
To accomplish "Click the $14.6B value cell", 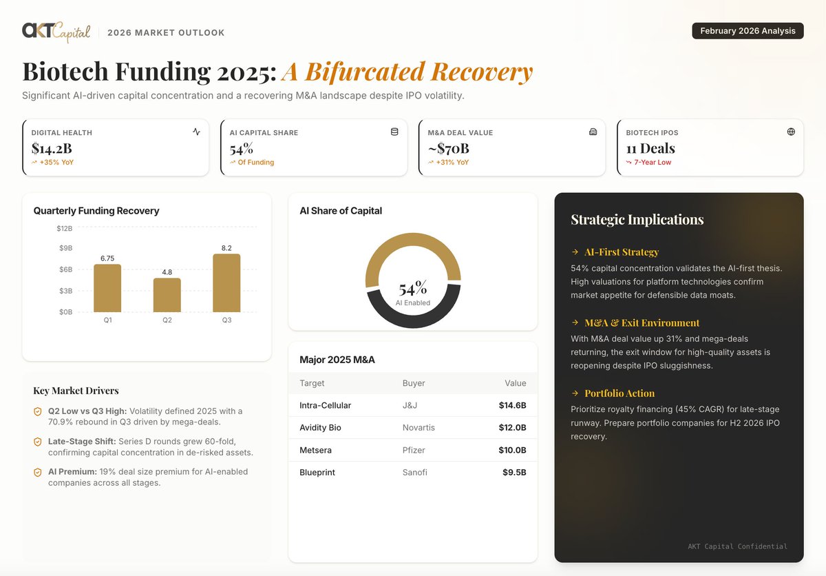I will point(513,405).
